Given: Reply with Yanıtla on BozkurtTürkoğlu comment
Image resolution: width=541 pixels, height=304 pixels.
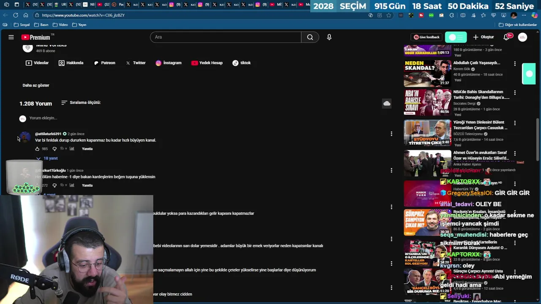Looking at the screenshot, I should [x=87, y=185].
